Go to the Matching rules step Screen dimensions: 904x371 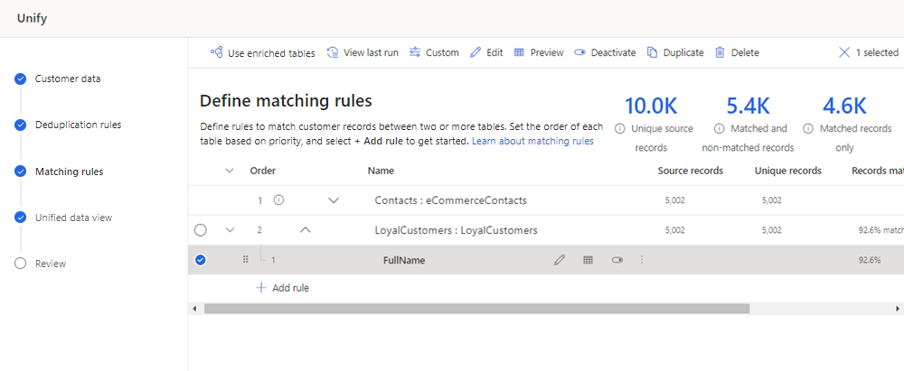[x=70, y=172]
